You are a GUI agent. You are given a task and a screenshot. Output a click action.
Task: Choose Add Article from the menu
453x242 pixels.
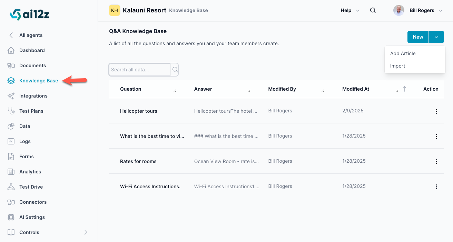point(403,53)
